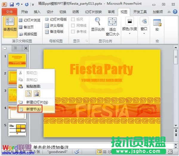Switch to the 动画 ribbon tab
Screen dimensions: 179x156
click(75, 12)
